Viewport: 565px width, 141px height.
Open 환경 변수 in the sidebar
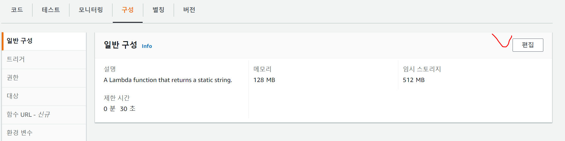click(x=20, y=133)
